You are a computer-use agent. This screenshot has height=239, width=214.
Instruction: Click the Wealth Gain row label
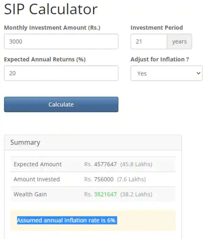pyautogui.click(x=30, y=194)
